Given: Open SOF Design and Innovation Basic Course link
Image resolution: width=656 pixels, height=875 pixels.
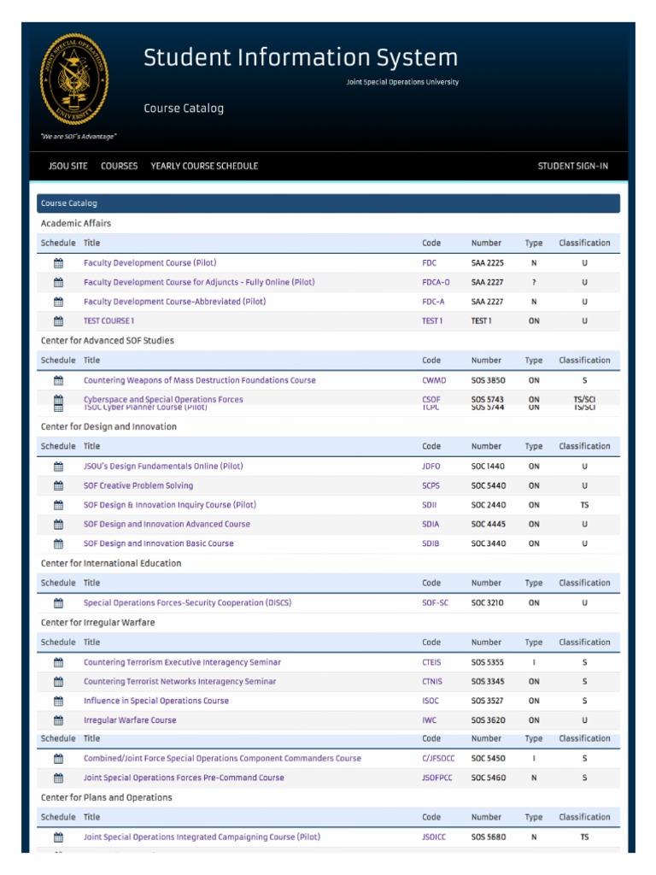Looking at the screenshot, I should tap(158, 543).
